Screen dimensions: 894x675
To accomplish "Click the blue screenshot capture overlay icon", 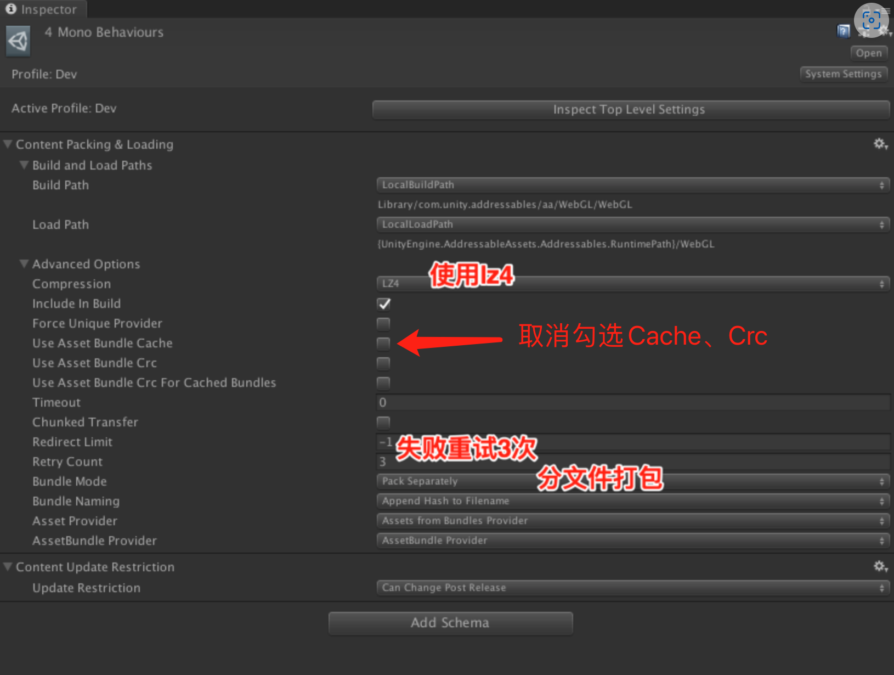I will tap(871, 21).
